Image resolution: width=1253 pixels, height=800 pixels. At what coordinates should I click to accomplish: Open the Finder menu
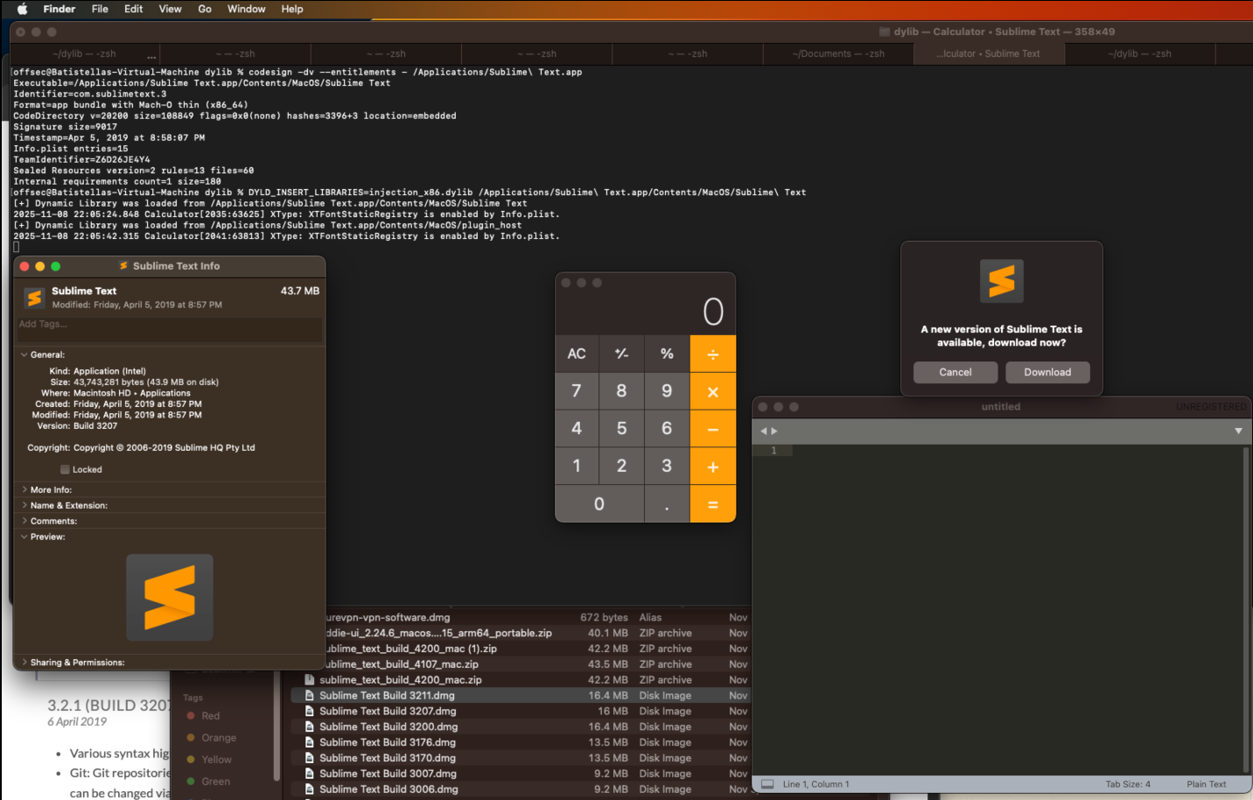[59, 9]
